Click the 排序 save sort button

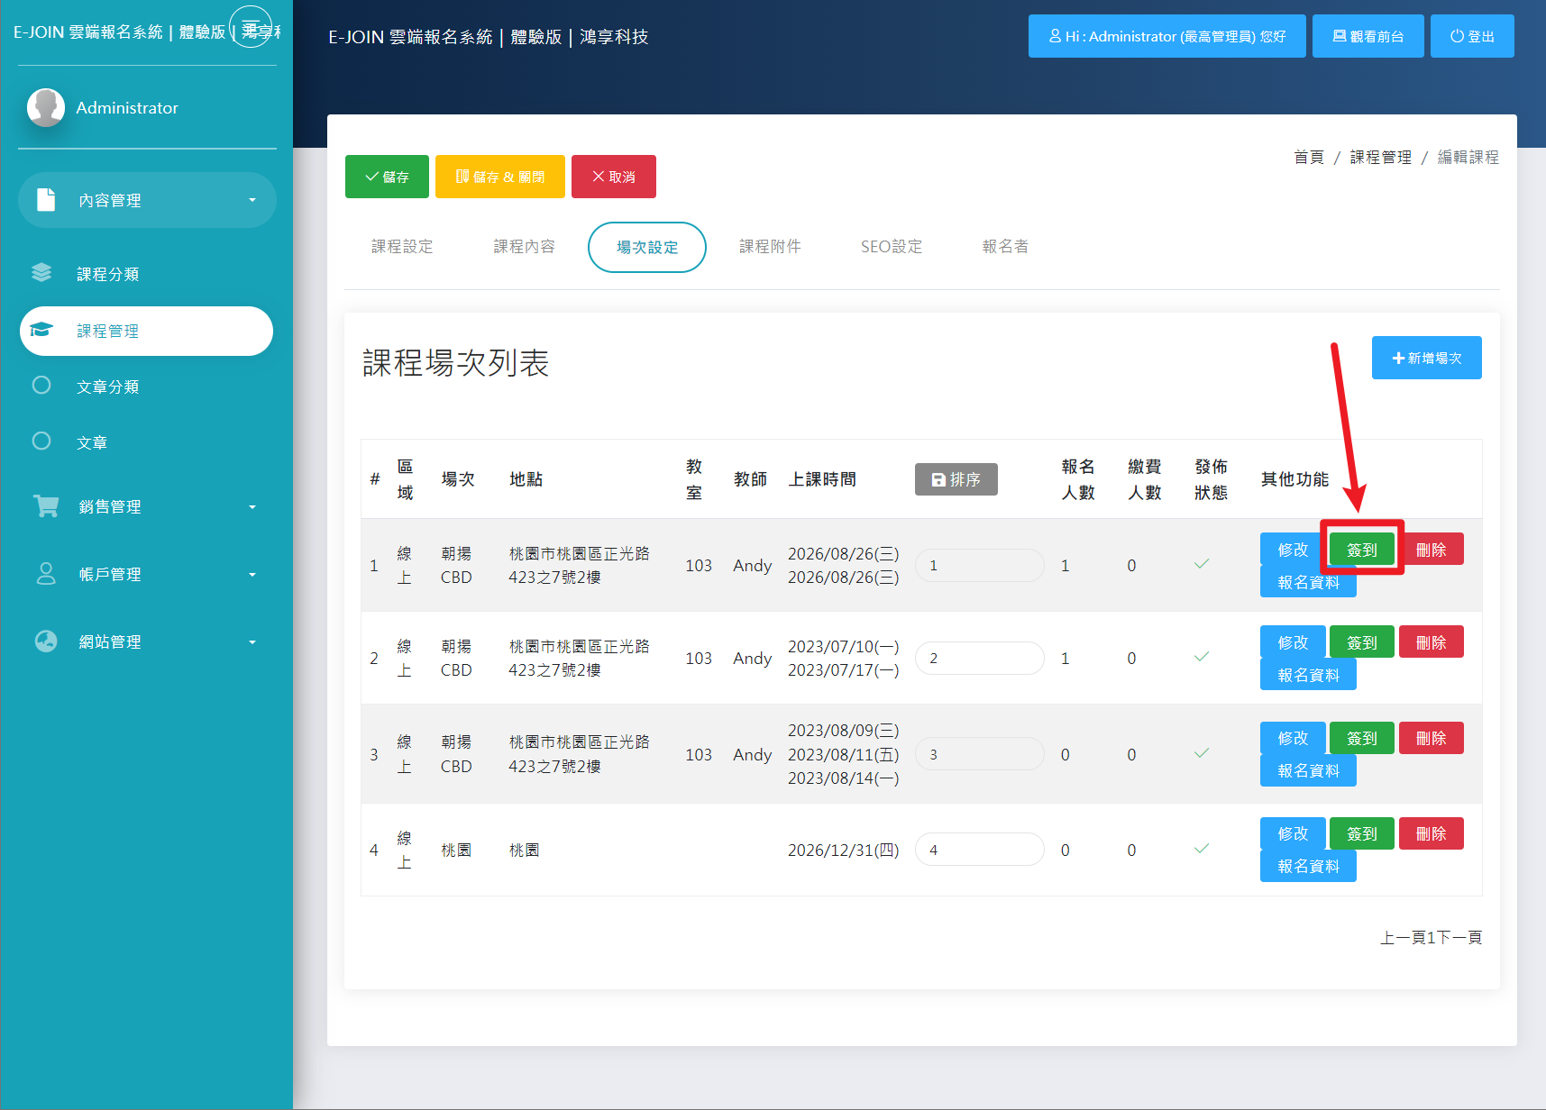956,480
